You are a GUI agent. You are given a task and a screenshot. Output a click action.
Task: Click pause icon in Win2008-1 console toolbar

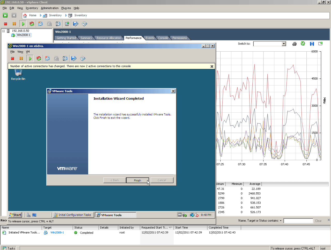(x=21, y=58)
